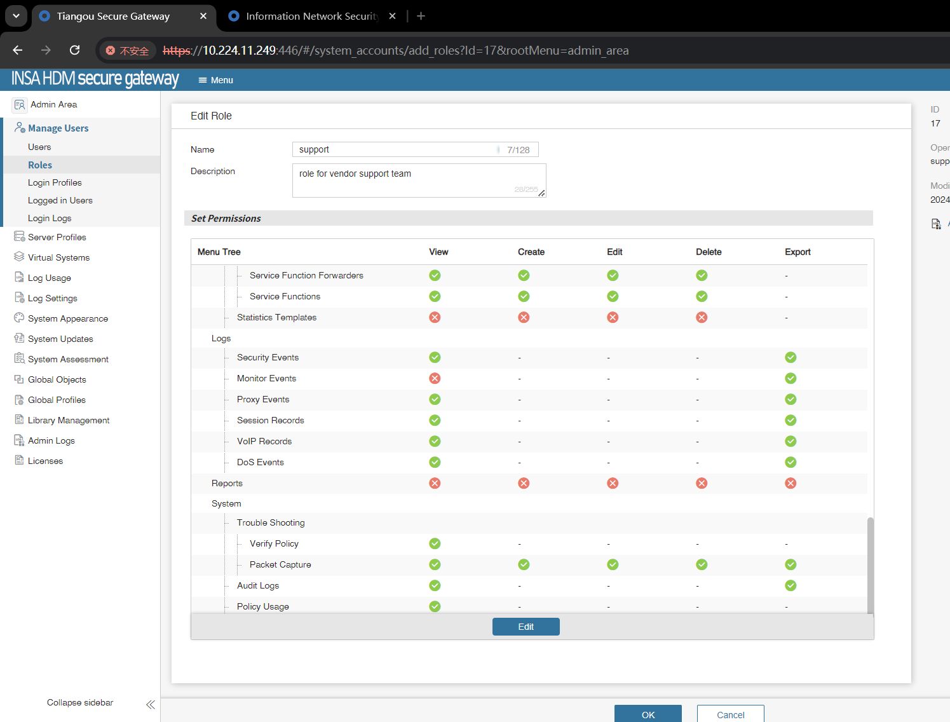
Task: Open the browser tab list dropdown
Action: [16, 16]
